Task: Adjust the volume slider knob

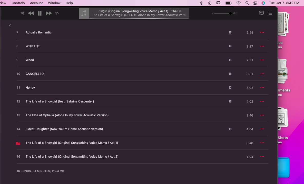Action: 230,13
